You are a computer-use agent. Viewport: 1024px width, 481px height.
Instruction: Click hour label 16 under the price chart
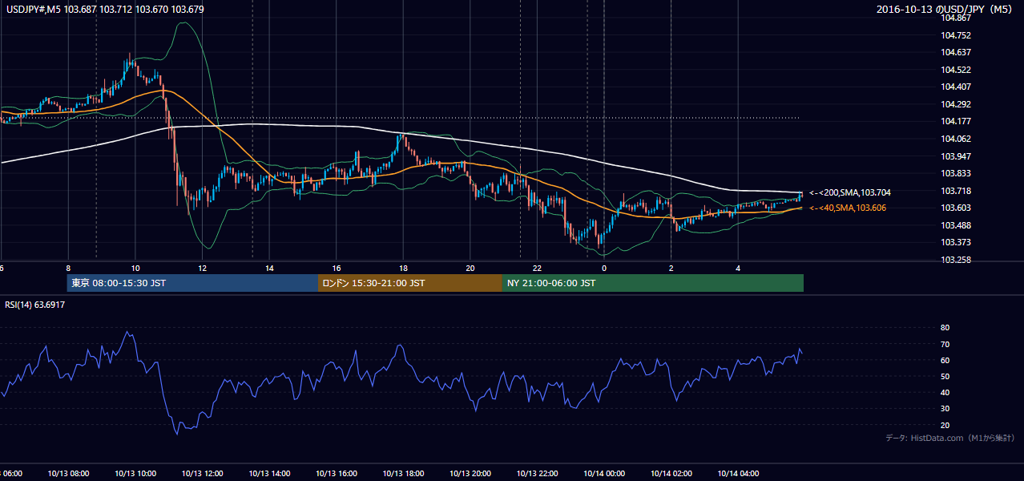tap(337, 268)
